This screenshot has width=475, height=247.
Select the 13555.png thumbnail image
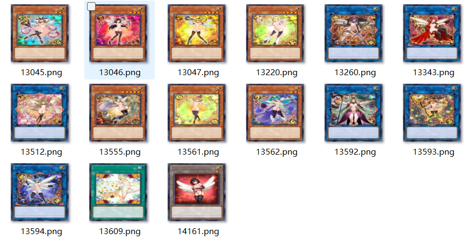118,113
